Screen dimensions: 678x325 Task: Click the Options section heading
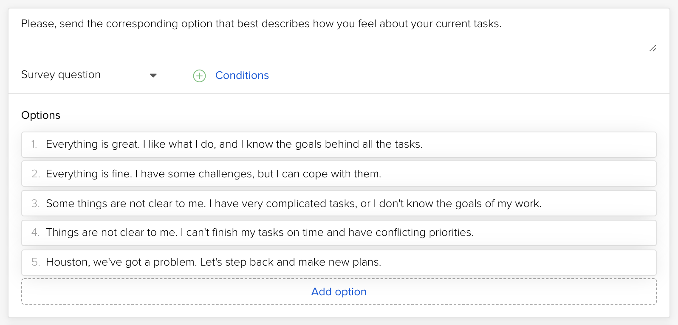point(41,115)
